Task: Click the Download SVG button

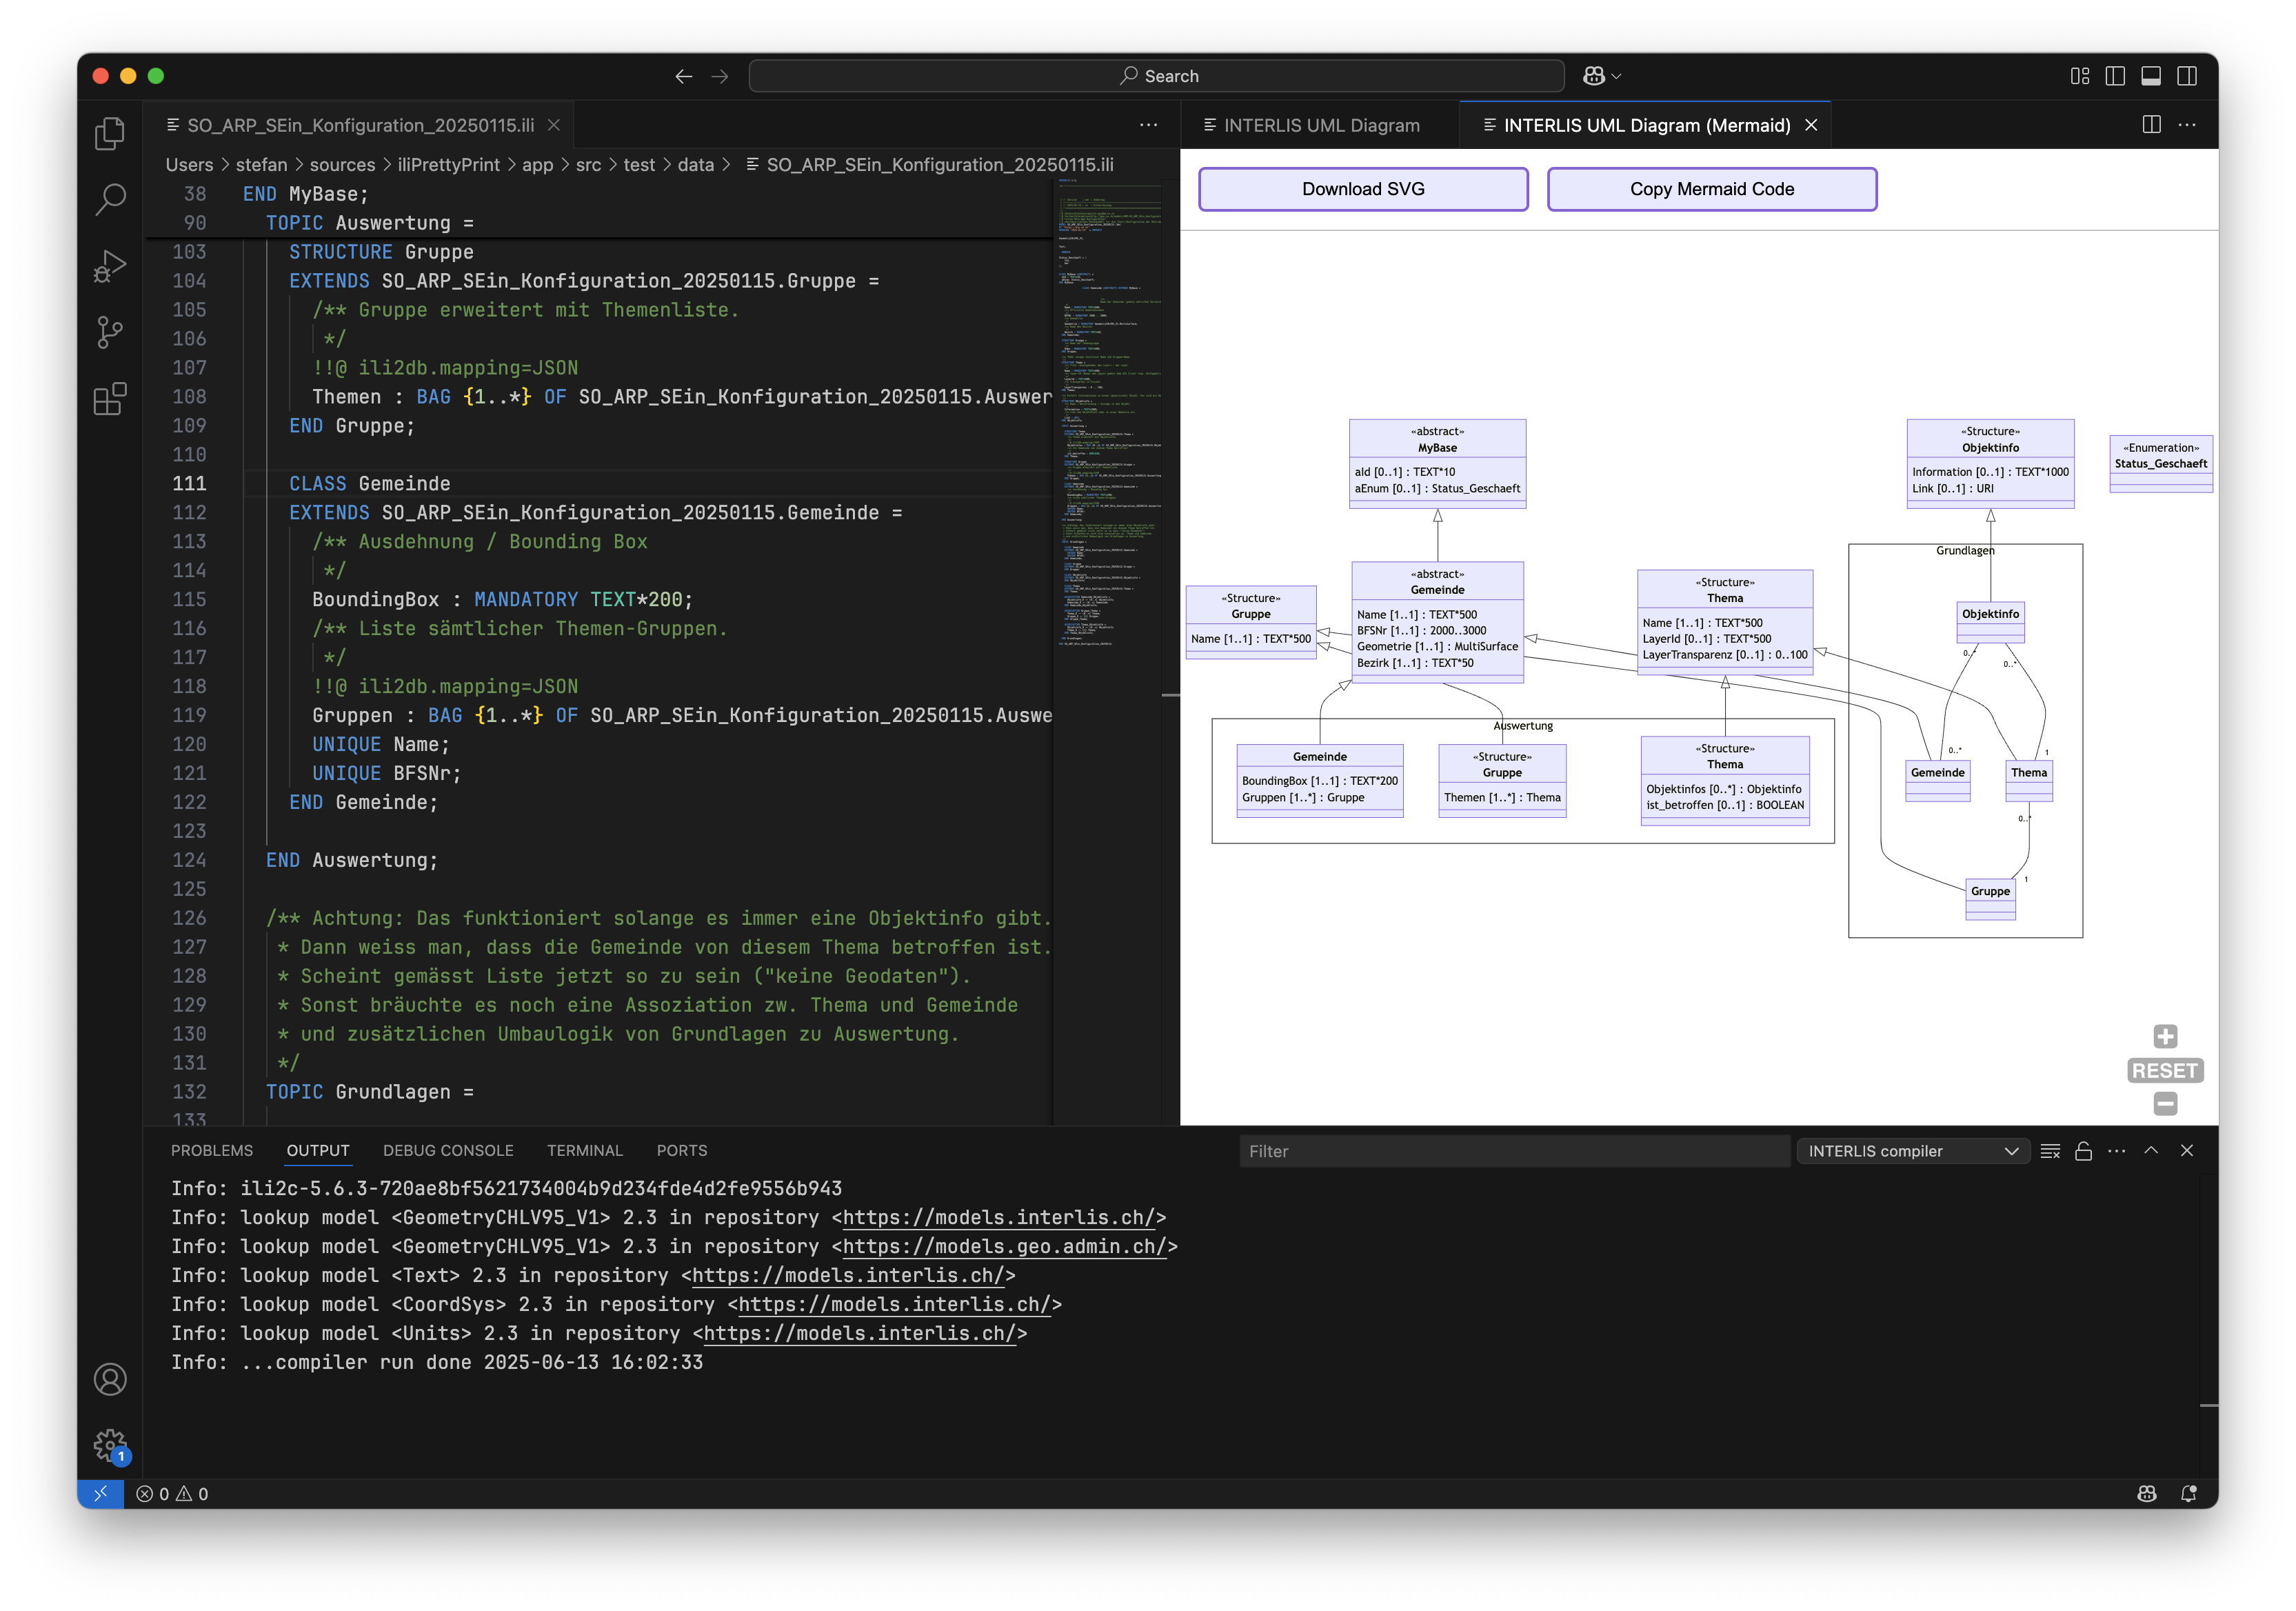Action: click(x=1363, y=189)
